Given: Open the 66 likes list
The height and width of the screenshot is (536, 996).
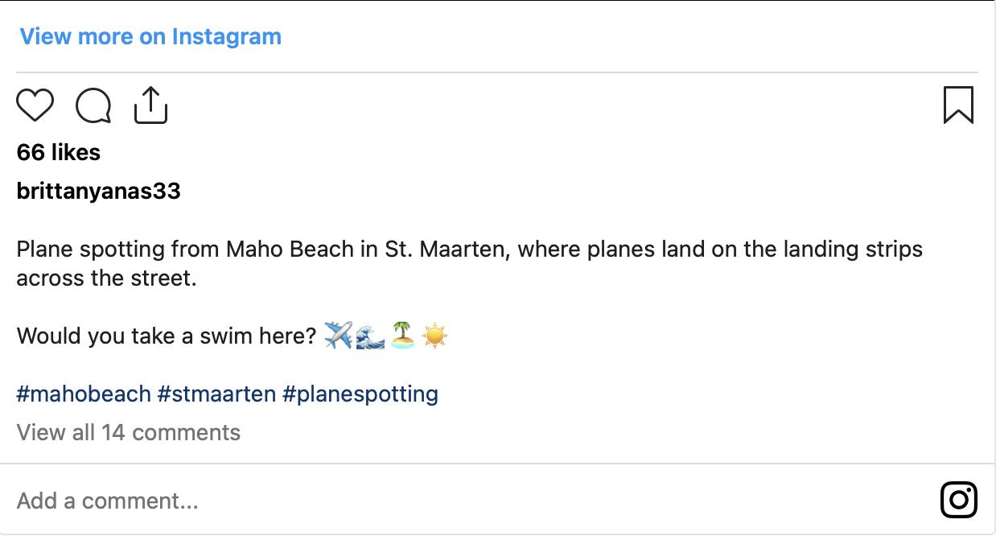Looking at the screenshot, I should click(59, 152).
